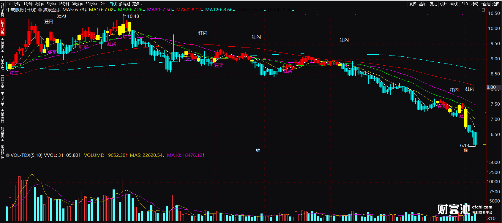Viewport: 502px width, 223px height.
Task: Select the 30分钟 period
Action: tap(77, 4)
